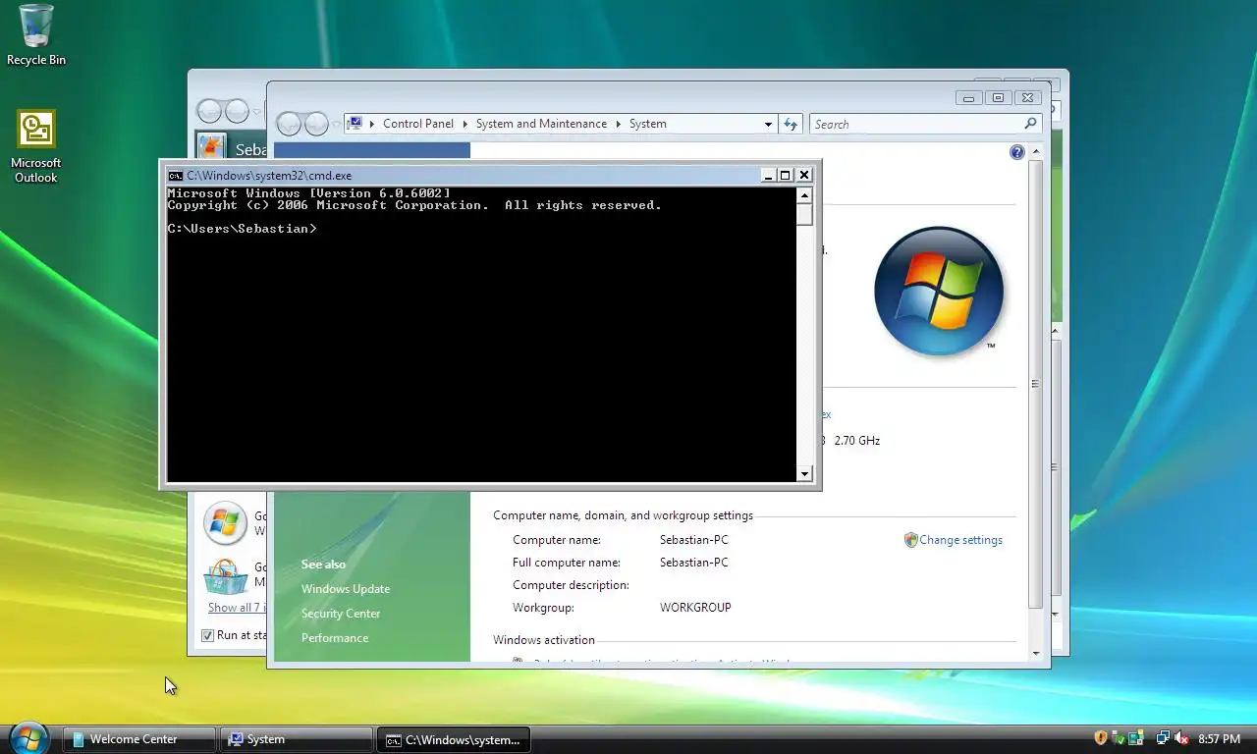Select Control Panel in the breadcrumb

click(418, 124)
